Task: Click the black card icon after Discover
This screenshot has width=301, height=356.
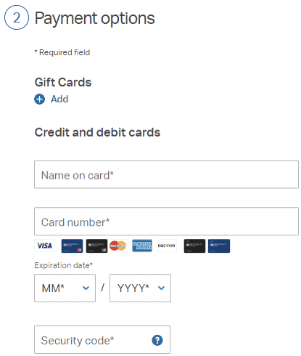Action: point(194,246)
